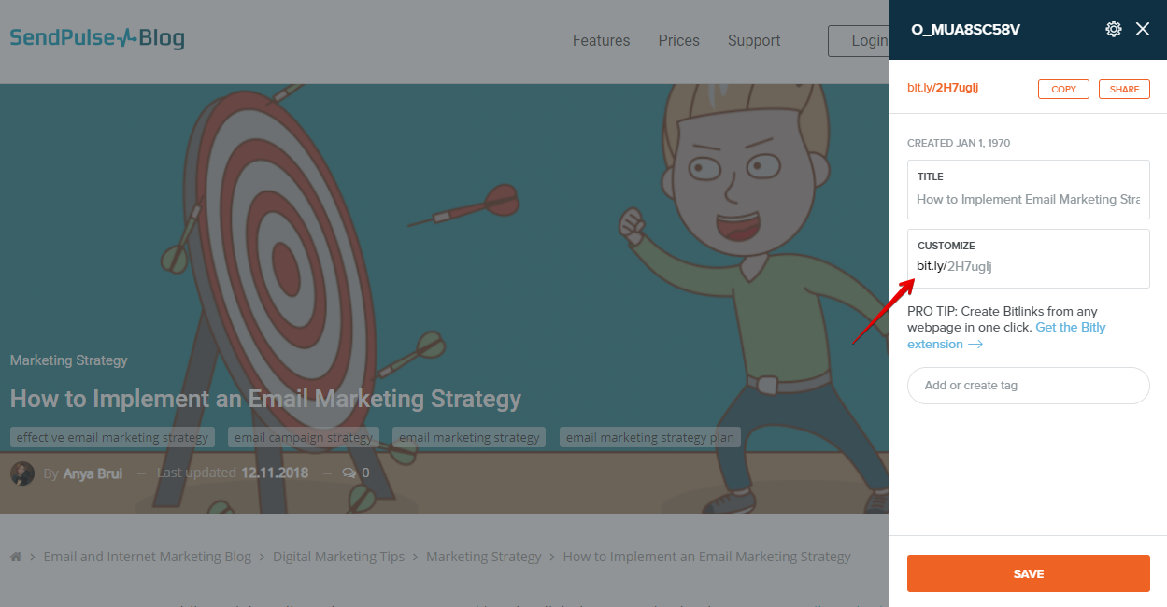Screen dimensions: 1167x607
Task: Select the email marketing strategy tag
Action: 468,437
